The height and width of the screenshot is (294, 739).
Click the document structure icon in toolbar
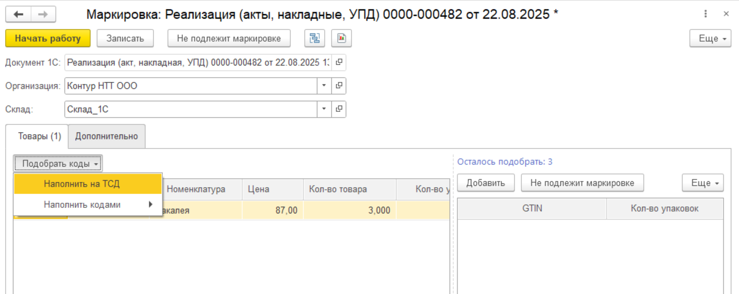tap(314, 39)
